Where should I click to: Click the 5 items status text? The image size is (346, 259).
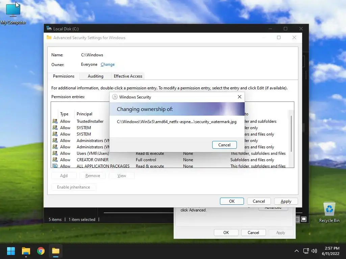point(55,219)
